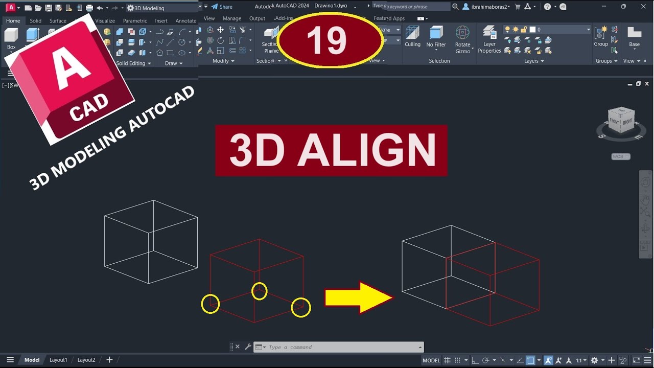Click the Base view button

634,37
